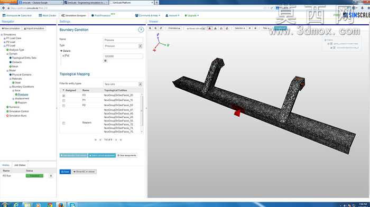Click the second icon after Selection dropdown
This screenshot has height=207, width=370.
click(255, 29)
